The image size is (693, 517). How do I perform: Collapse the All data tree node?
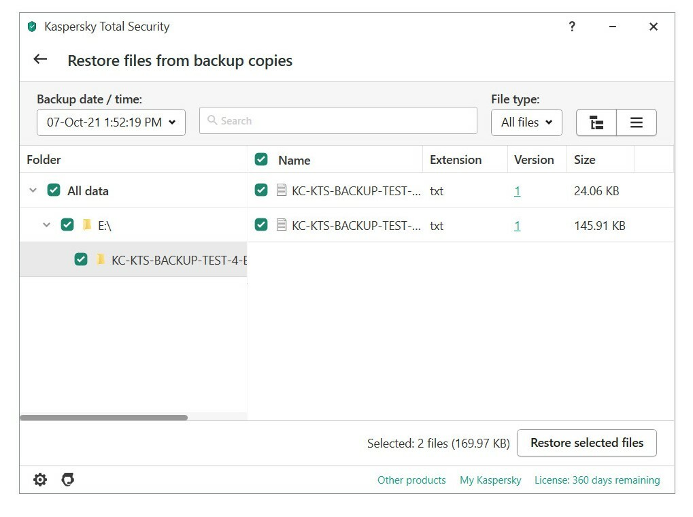[33, 190]
